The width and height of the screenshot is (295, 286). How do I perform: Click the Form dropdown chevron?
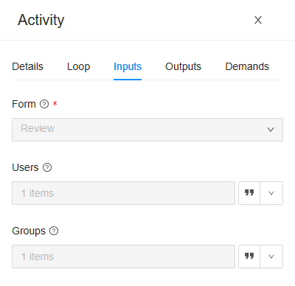click(271, 130)
